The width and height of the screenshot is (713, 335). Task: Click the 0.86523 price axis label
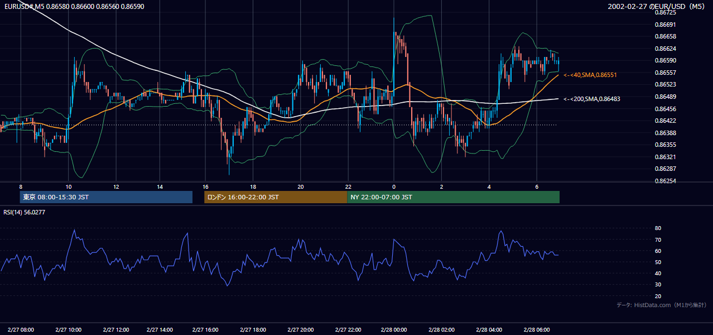point(666,84)
